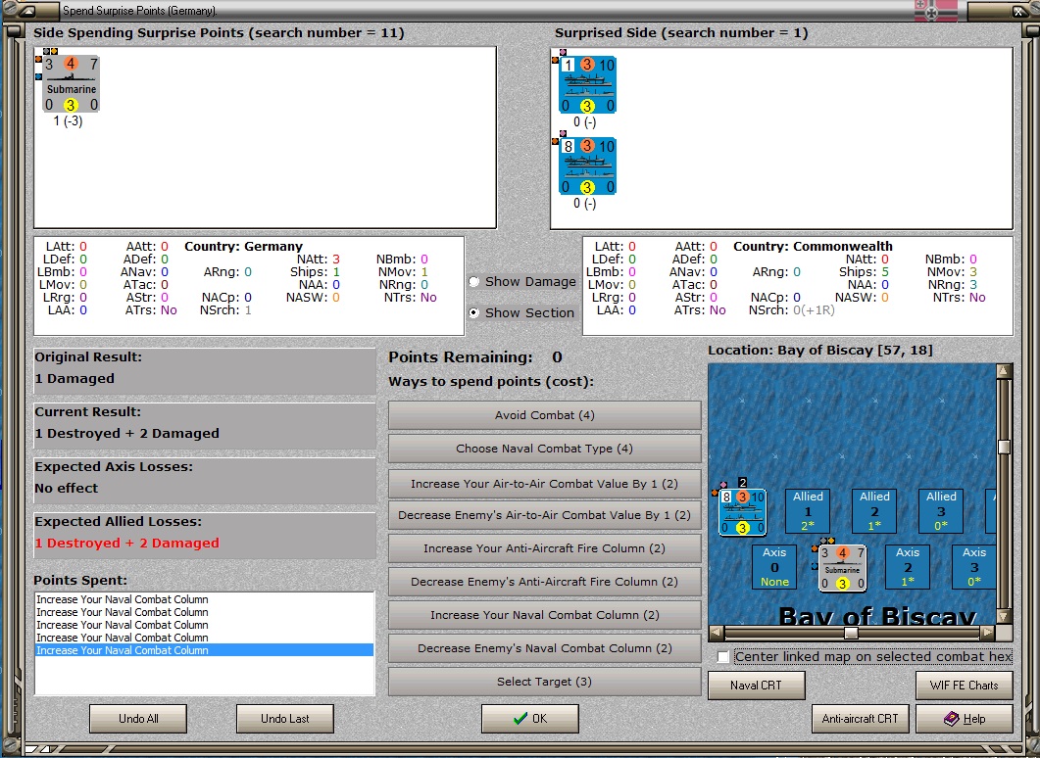The image size is (1040, 758).
Task: Select the Commonwealth convoy counter marked 8 in Surprised Side panel
Action: click(x=588, y=166)
